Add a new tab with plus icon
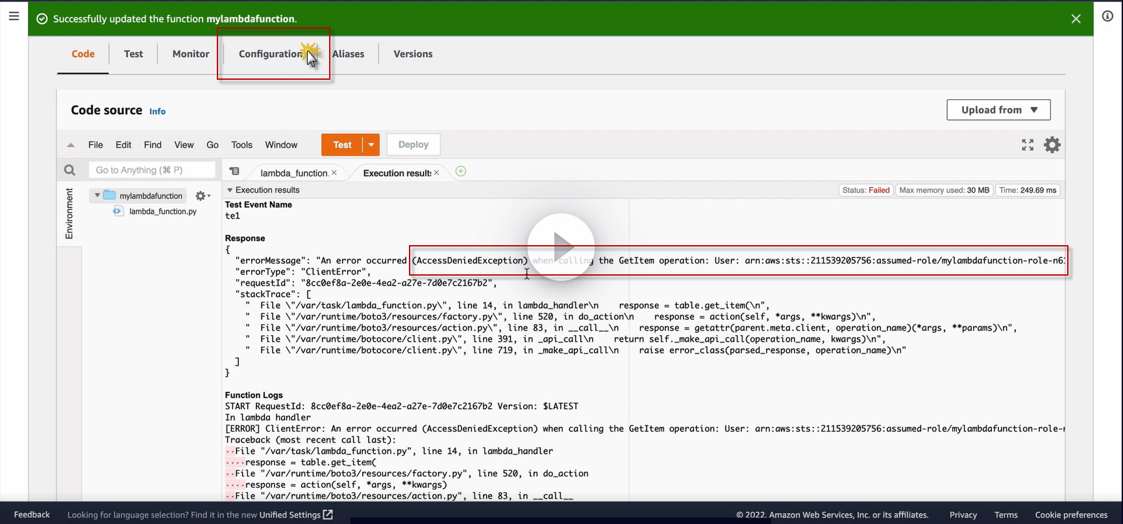The height and width of the screenshot is (524, 1123). pyautogui.click(x=460, y=171)
